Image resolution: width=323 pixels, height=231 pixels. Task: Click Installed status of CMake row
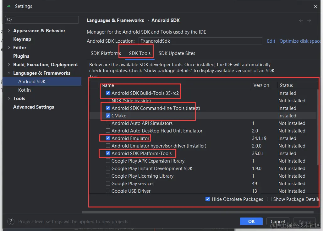(x=287, y=115)
